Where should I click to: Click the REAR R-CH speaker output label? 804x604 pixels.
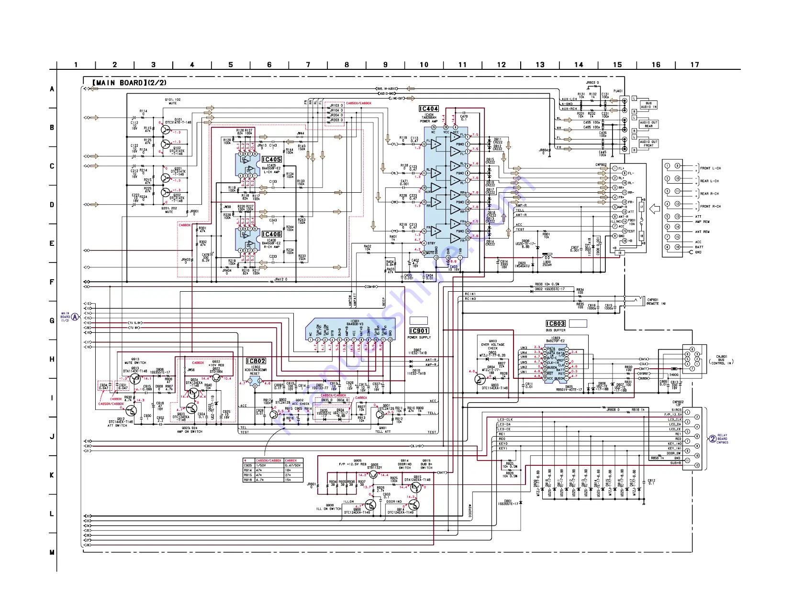pos(710,194)
